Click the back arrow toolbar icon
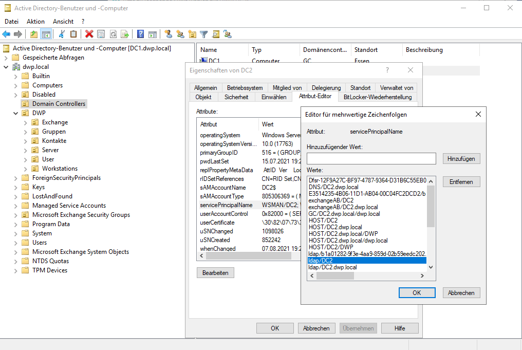 6,34
